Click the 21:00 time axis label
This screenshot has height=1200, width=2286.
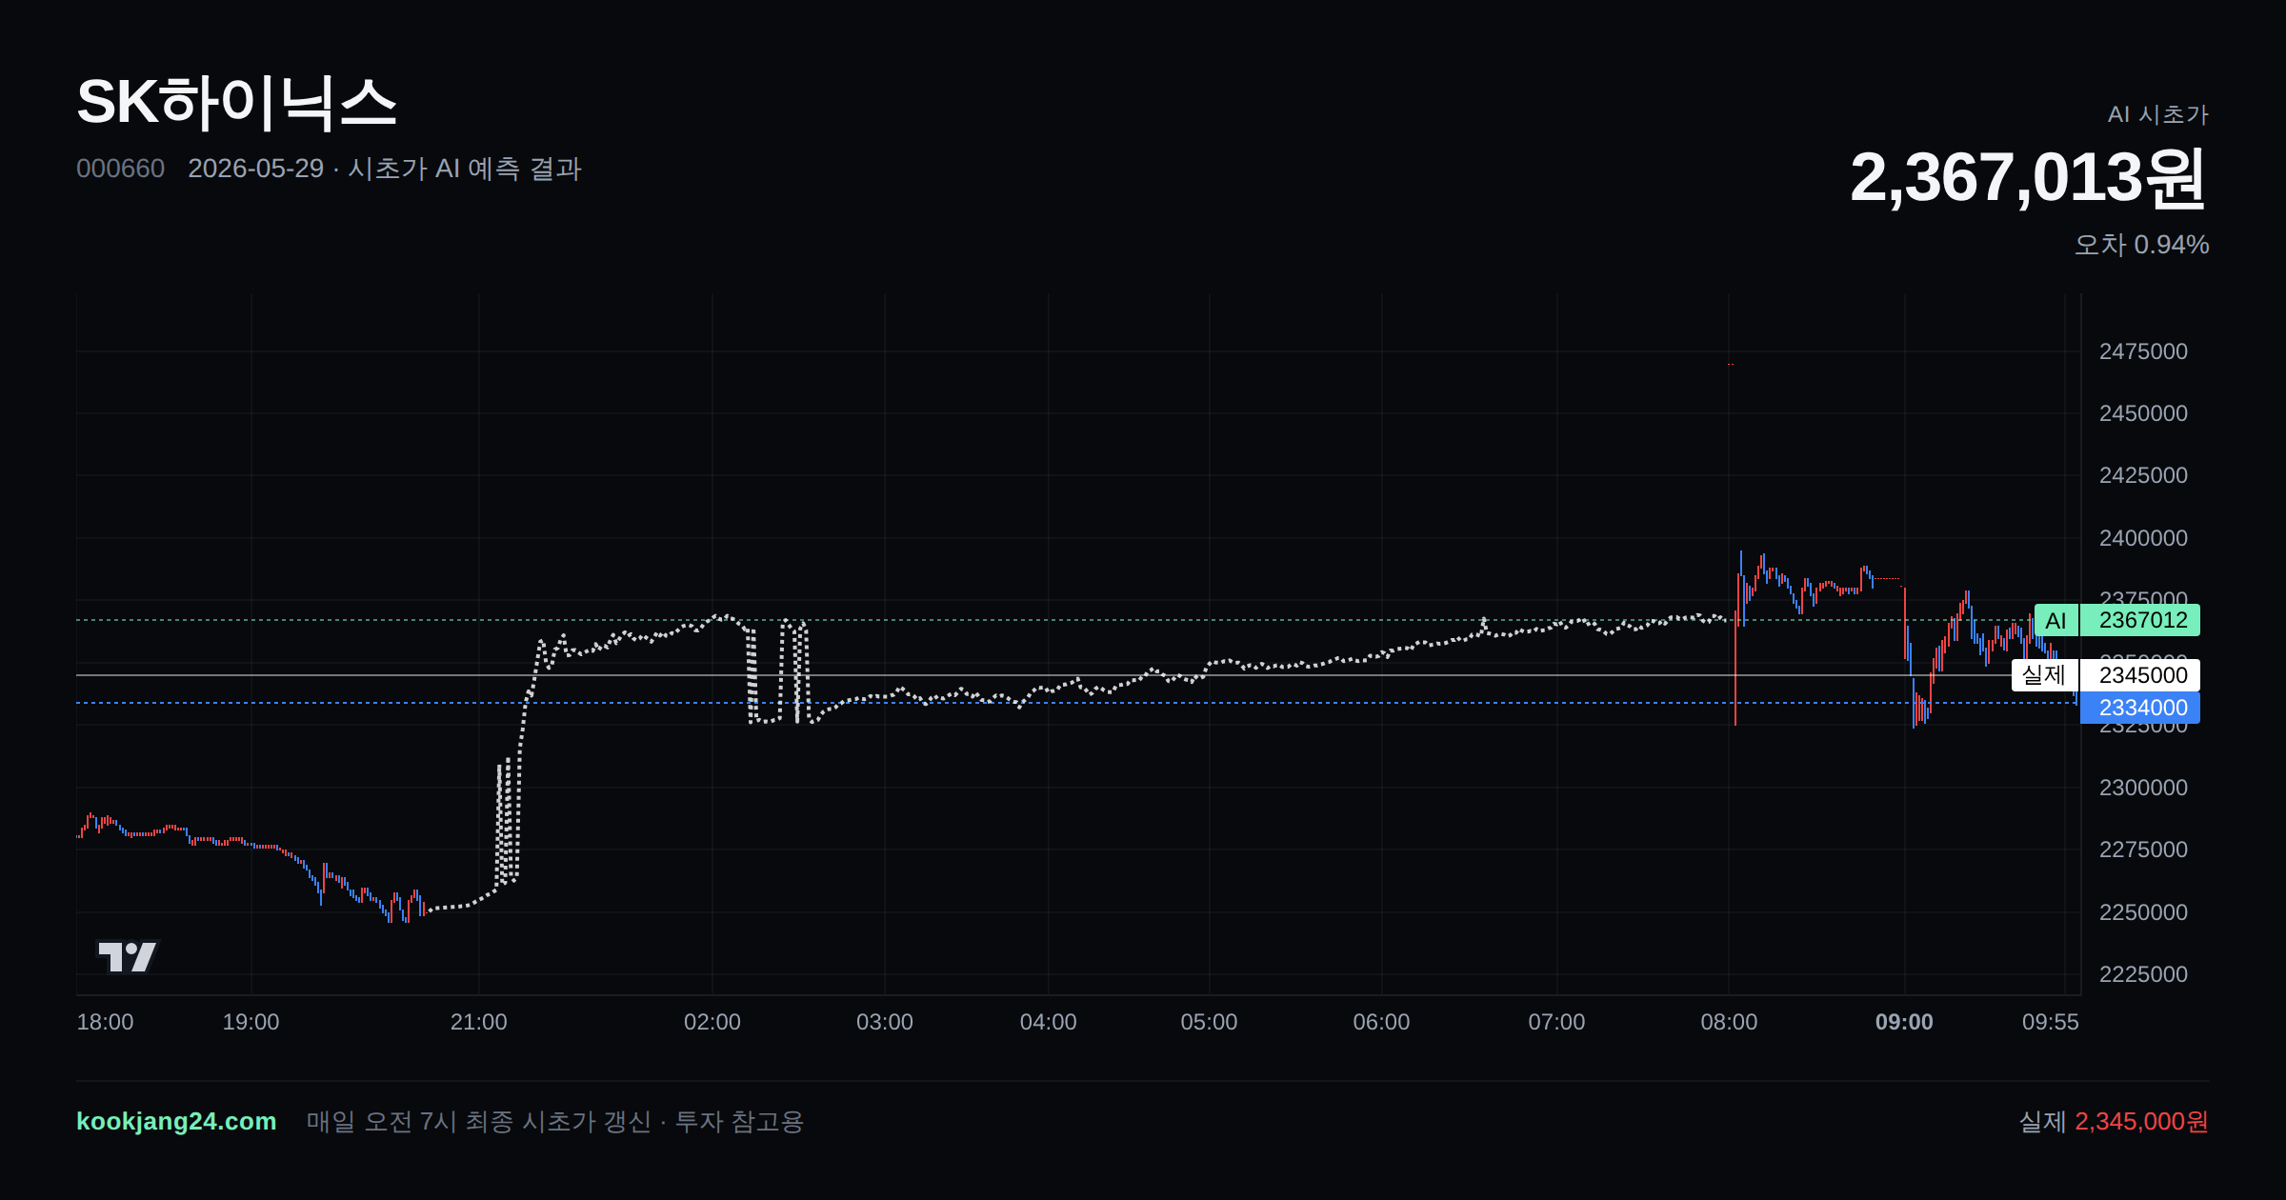click(478, 1022)
